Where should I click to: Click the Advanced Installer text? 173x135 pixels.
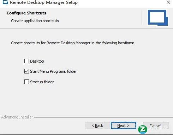[x=17, y=117]
